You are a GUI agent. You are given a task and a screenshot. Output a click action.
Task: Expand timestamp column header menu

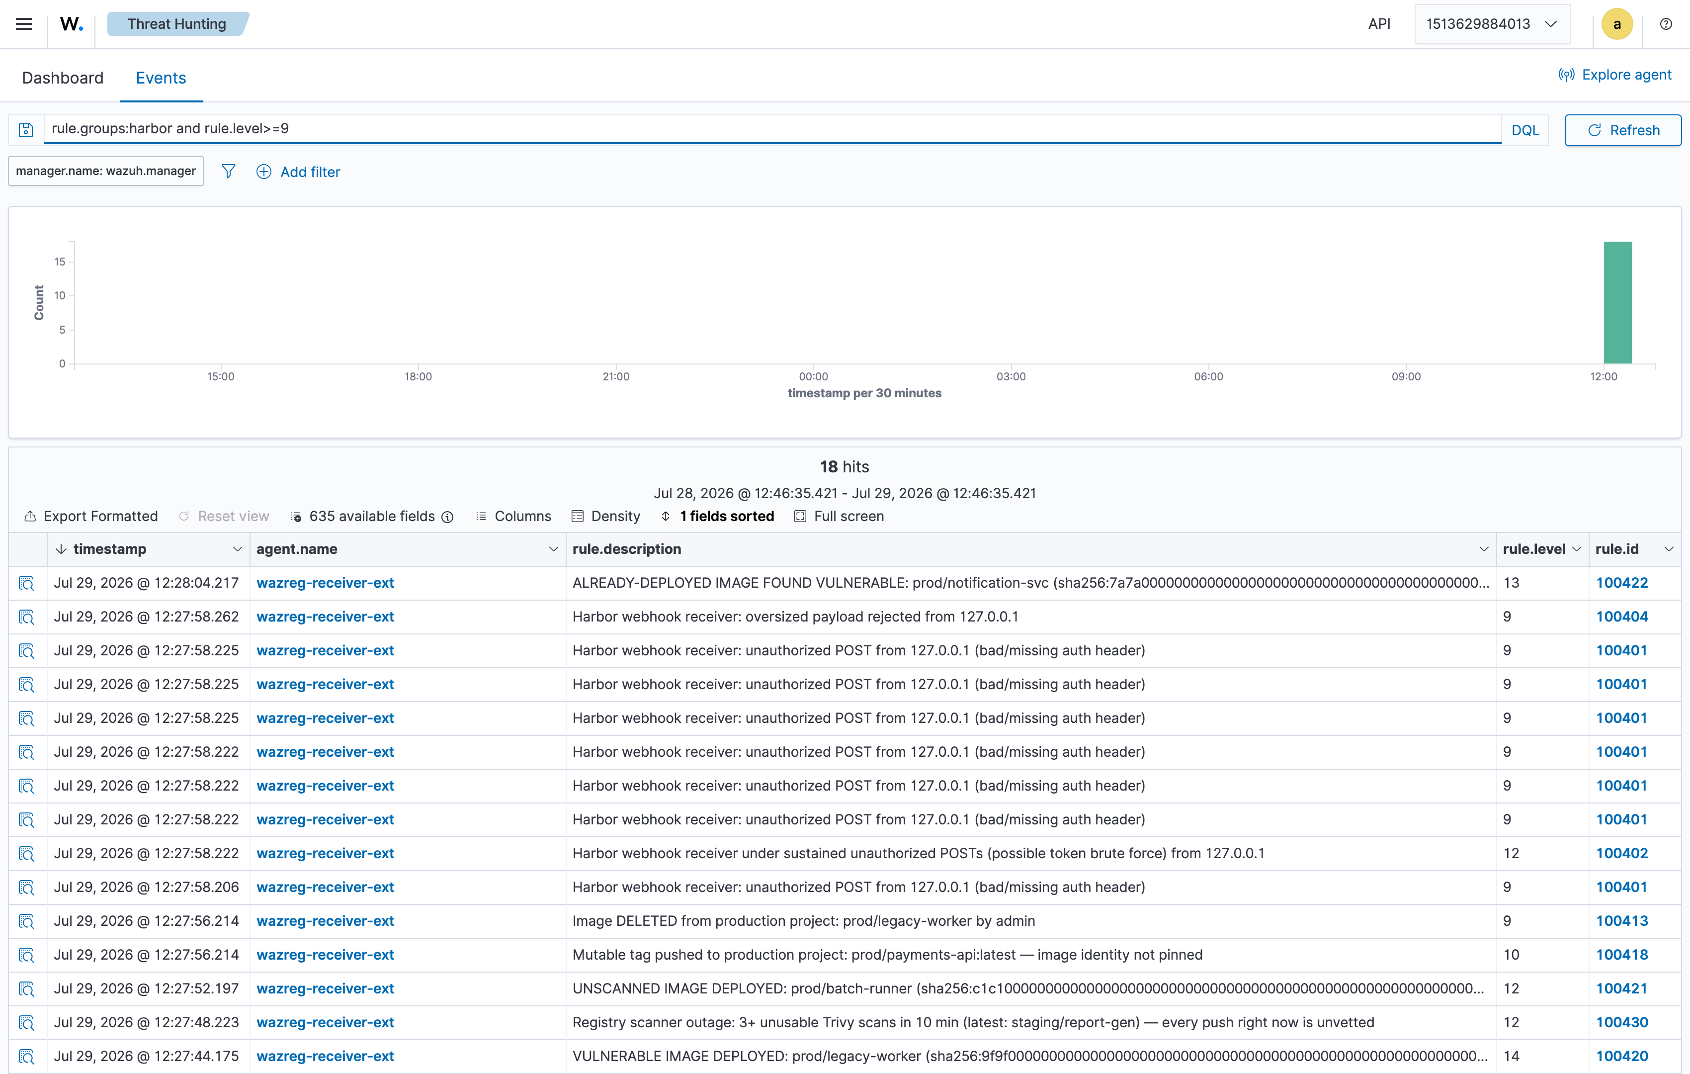point(237,549)
